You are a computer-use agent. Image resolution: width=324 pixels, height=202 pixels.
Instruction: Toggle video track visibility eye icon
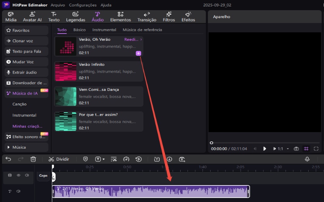[19, 175]
